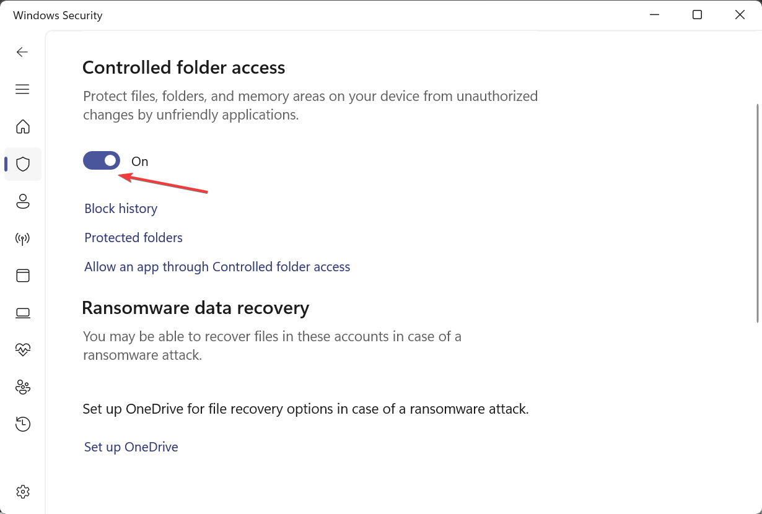Viewport: 762px width, 514px height.
Task: Open Virus & threat protection shield icon
Action: click(x=23, y=164)
